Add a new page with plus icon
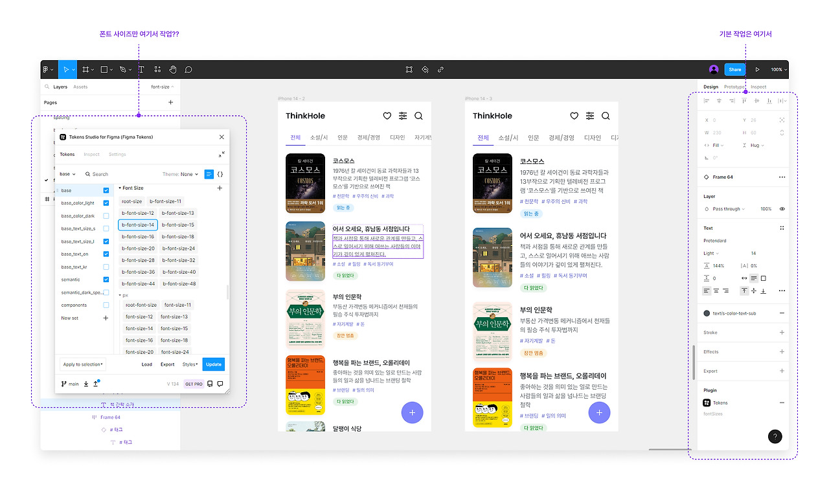The height and width of the screenshot is (486, 829). click(x=171, y=102)
